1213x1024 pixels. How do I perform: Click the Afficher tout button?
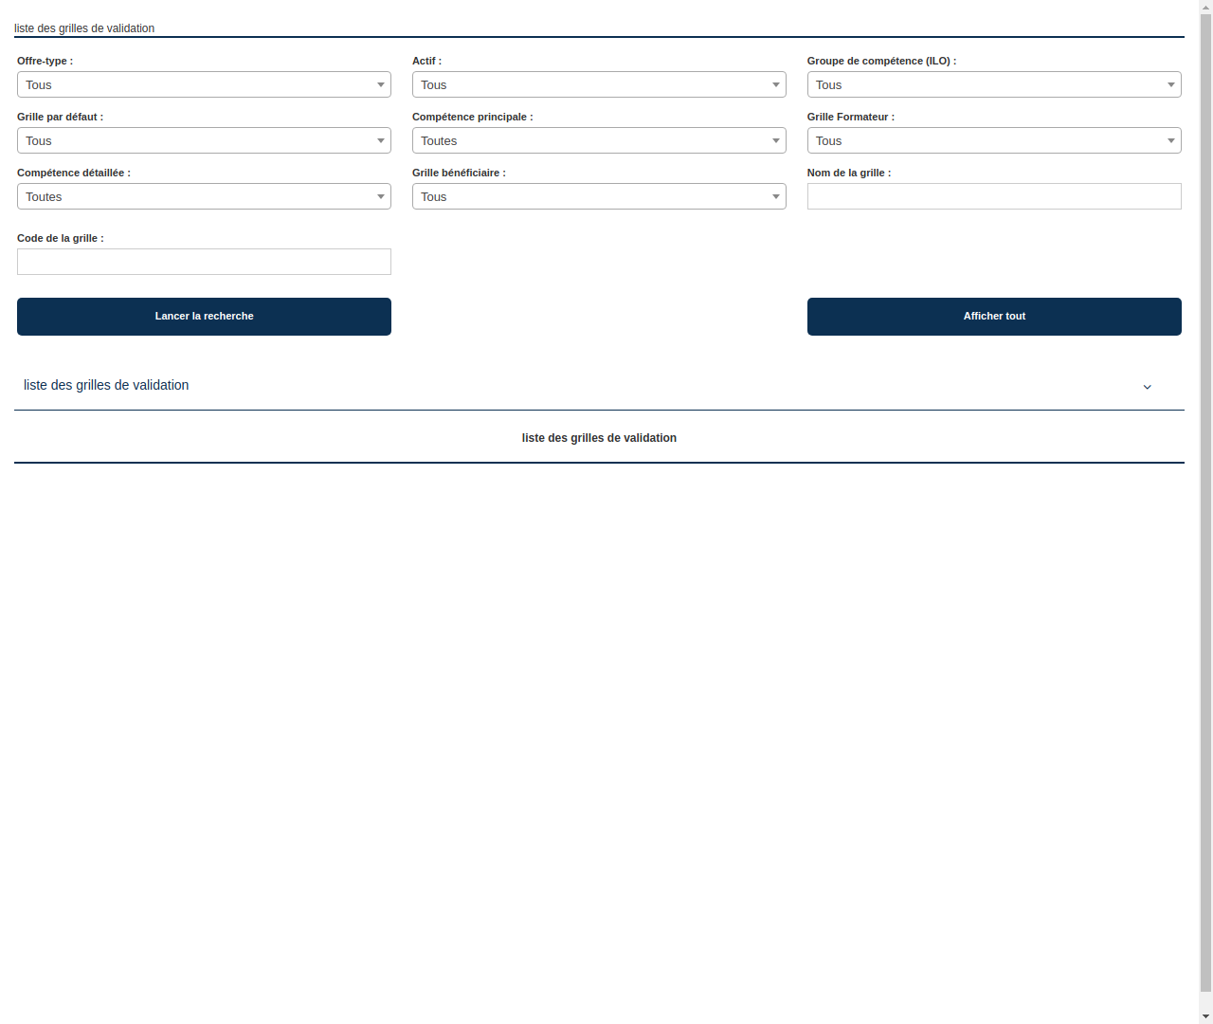click(x=994, y=316)
